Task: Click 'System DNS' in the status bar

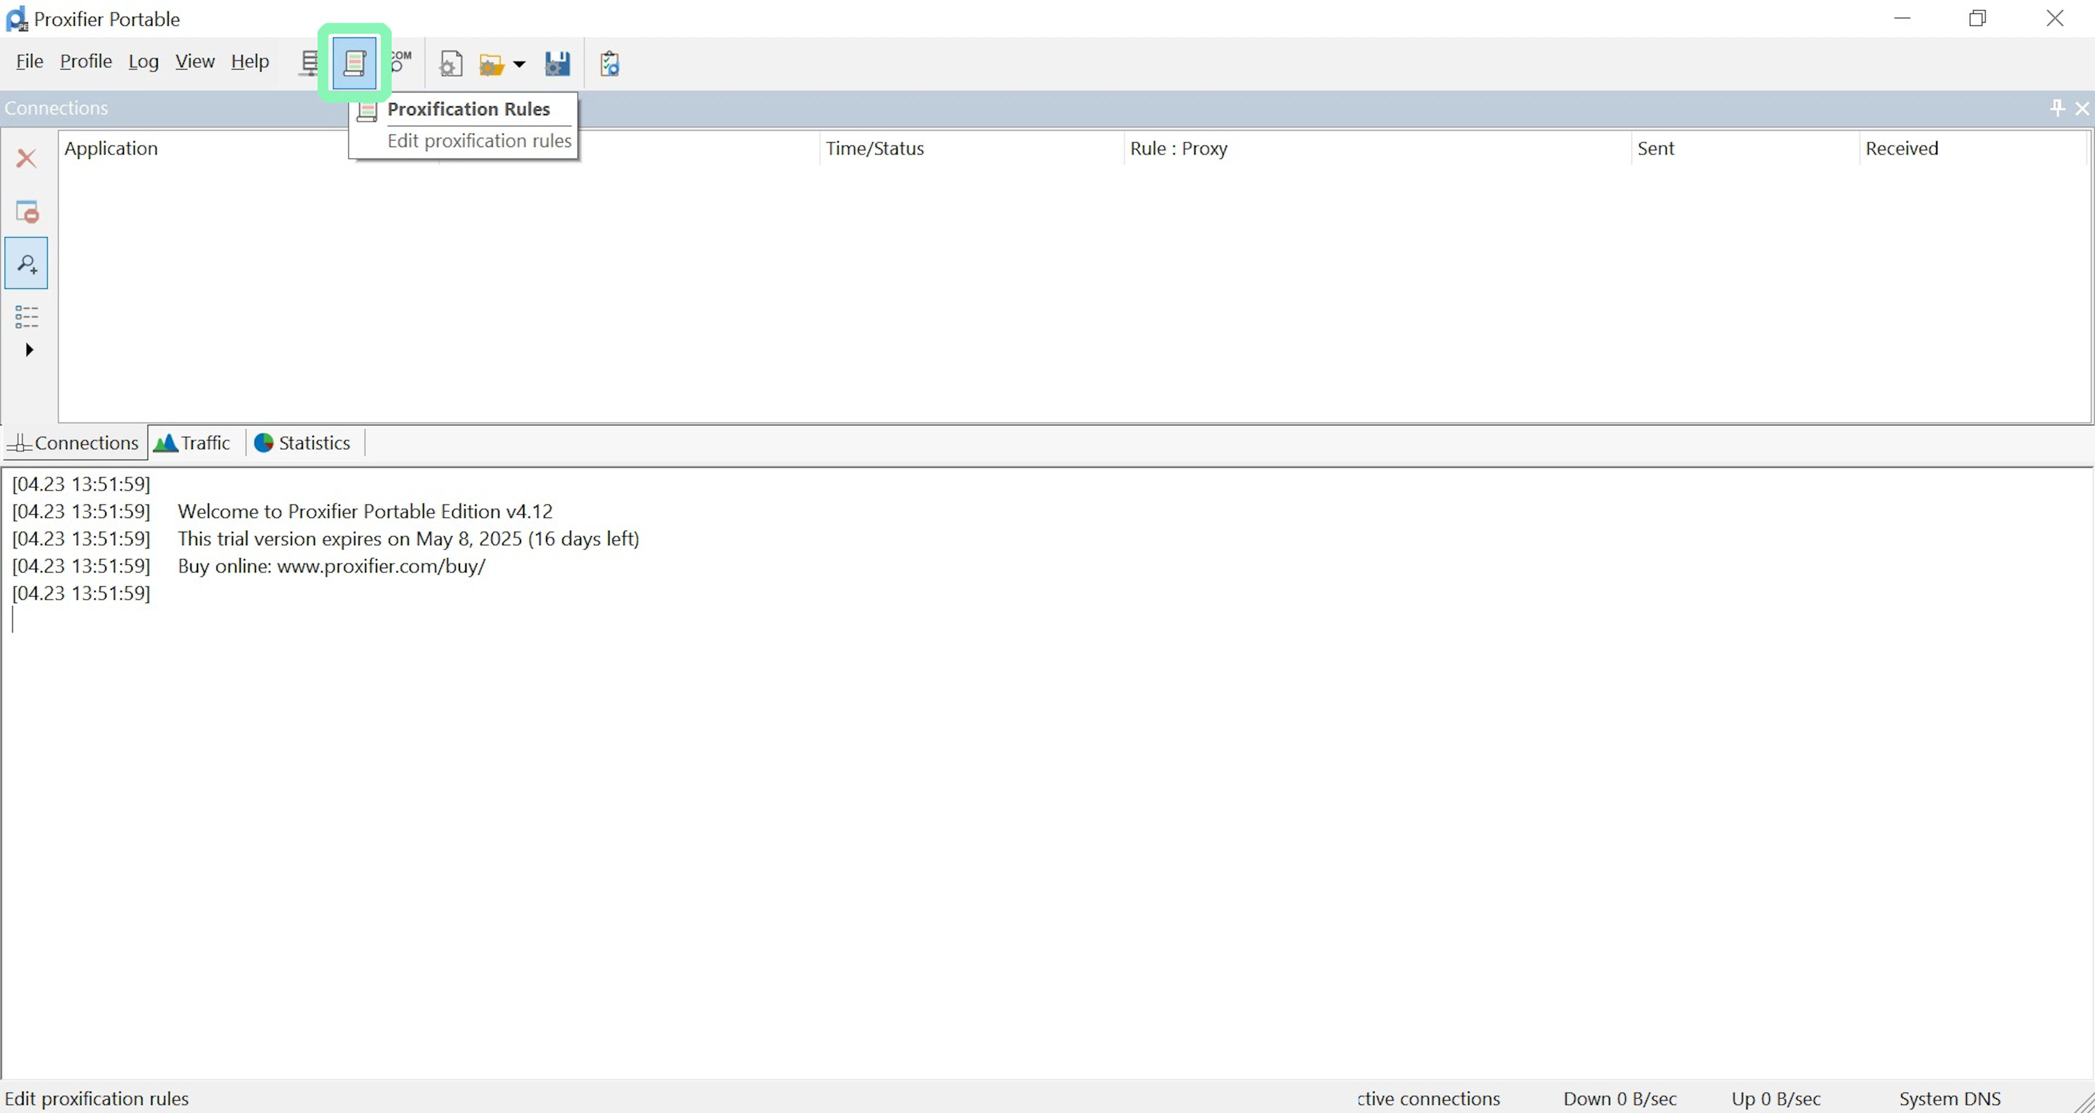Action: coord(1949,1099)
